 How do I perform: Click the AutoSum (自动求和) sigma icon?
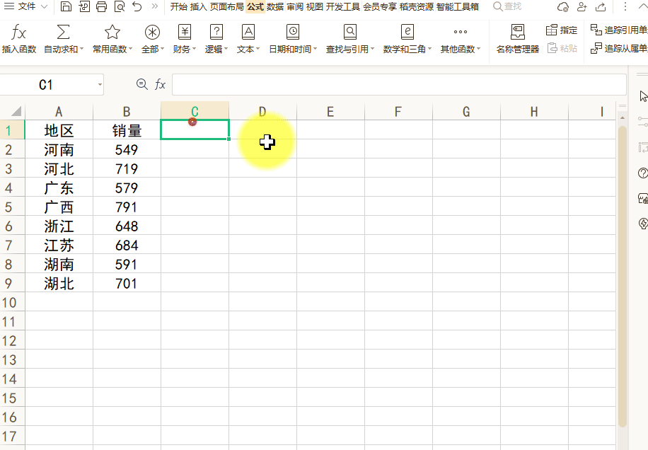pyautogui.click(x=63, y=33)
